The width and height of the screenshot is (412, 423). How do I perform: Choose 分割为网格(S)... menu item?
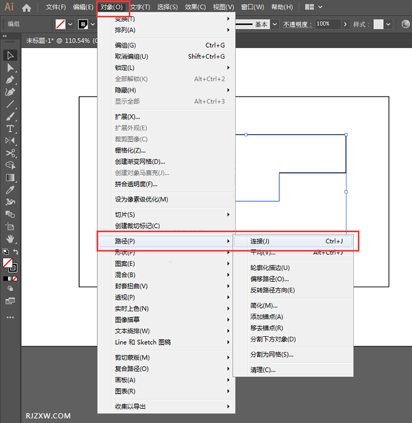pos(293,355)
